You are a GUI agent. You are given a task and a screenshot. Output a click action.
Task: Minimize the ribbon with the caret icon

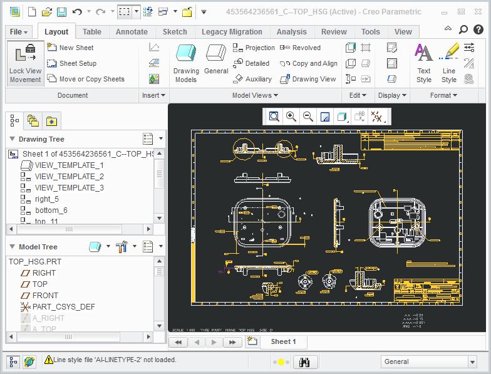[x=448, y=29]
